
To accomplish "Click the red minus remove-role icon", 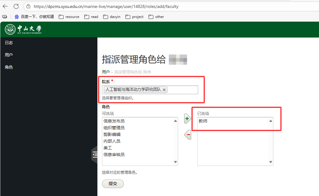I will click(x=188, y=134).
